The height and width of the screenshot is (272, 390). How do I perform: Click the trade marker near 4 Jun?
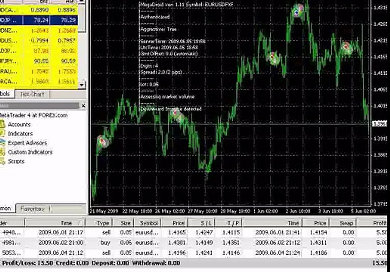(x=346, y=47)
